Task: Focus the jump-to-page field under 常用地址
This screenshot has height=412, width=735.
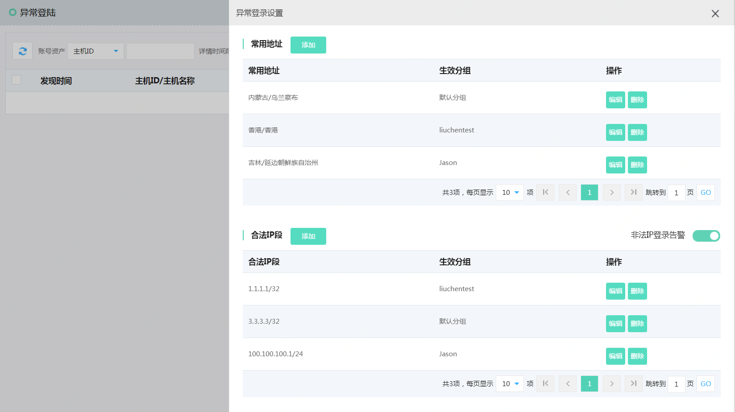Action: 677,193
